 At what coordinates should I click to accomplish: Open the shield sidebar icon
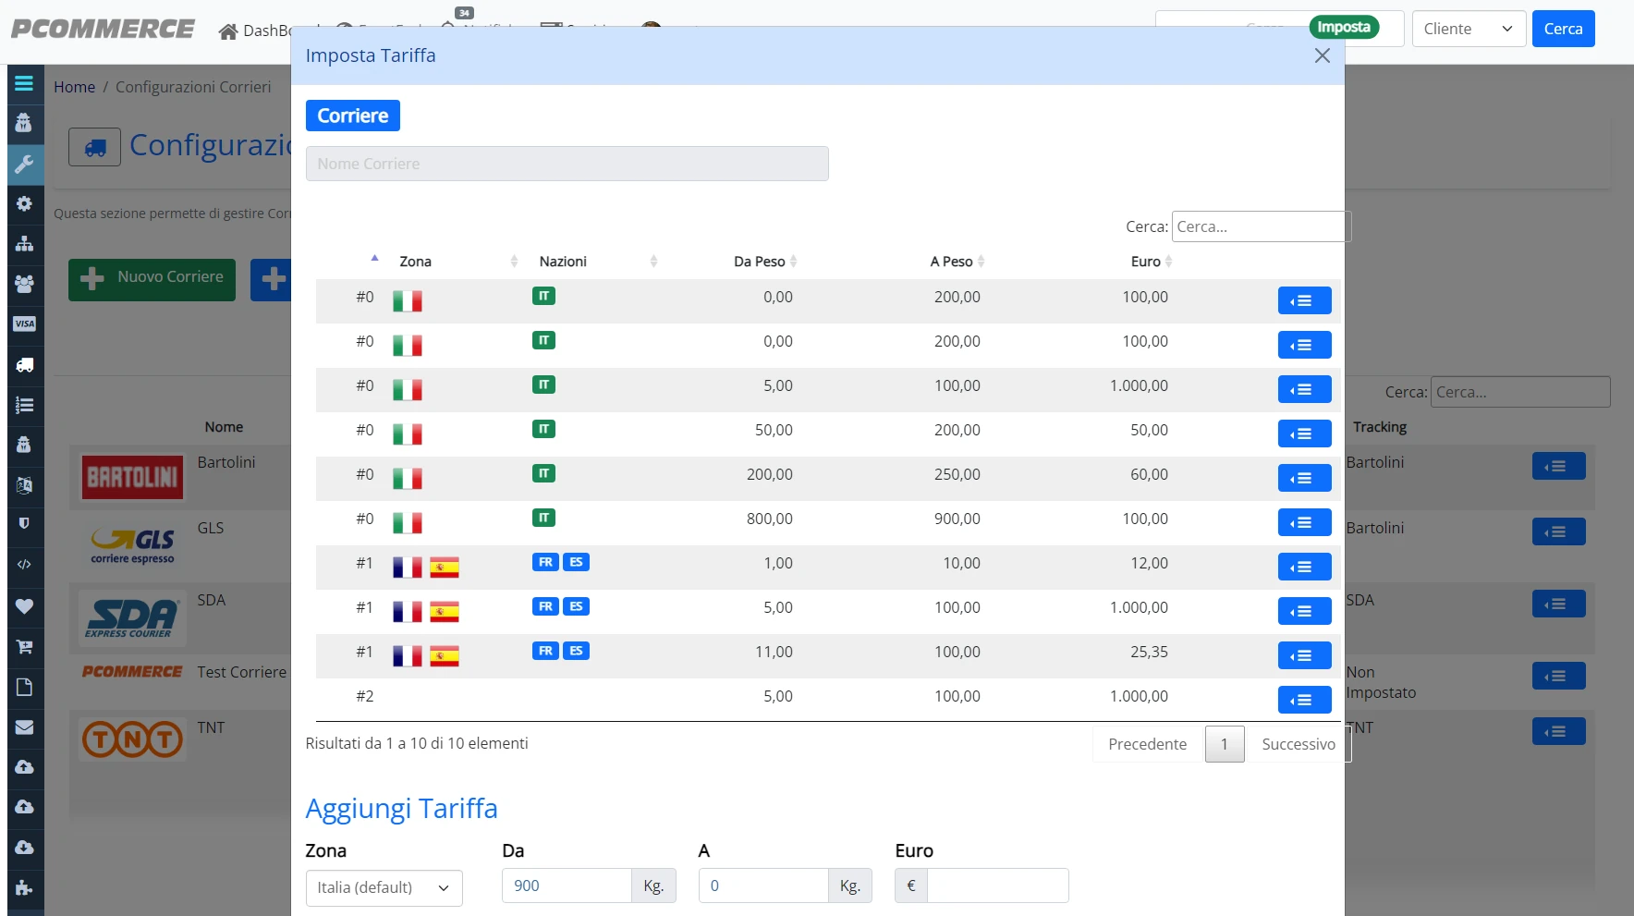tap(24, 523)
